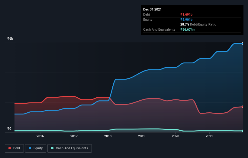The height and width of the screenshot is (158, 248).
Task: Click the red Debt endpoint marker
Action: 243,107
